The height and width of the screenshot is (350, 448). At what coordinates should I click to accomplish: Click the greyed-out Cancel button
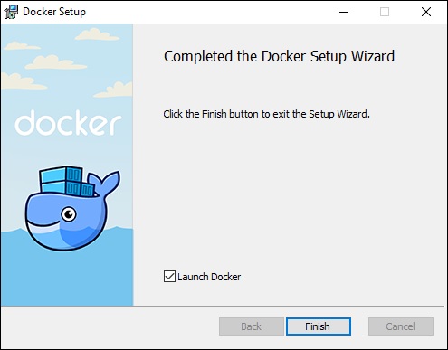(401, 326)
